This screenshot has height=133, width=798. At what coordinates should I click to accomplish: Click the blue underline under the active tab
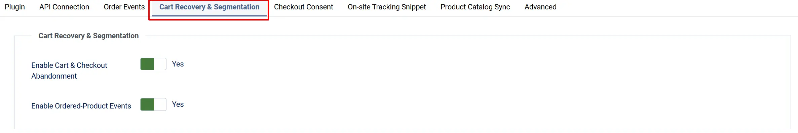[x=209, y=15]
